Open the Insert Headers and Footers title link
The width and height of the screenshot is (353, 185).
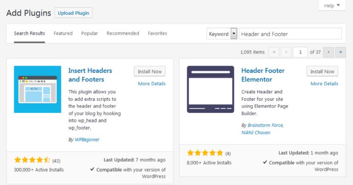[90, 75]
